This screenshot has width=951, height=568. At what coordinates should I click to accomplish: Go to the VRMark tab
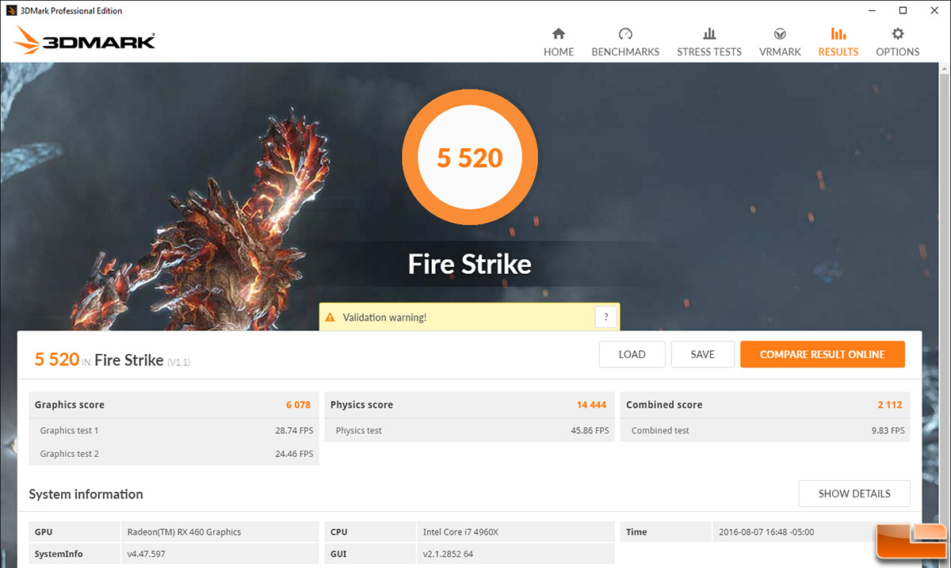pyautogui.click(x=780, y=42)
